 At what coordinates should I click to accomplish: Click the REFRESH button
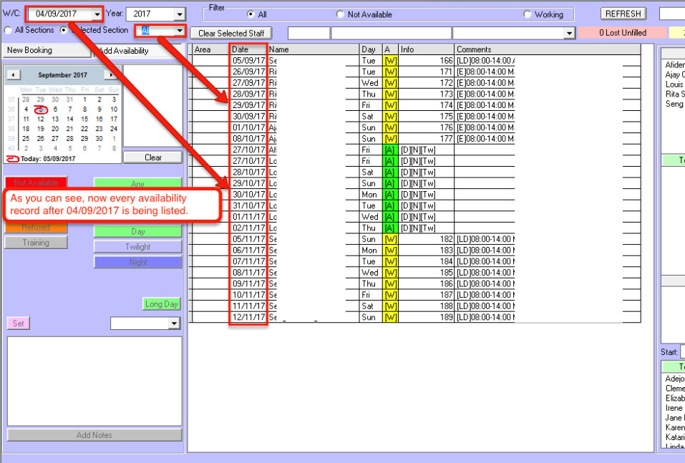623,14
